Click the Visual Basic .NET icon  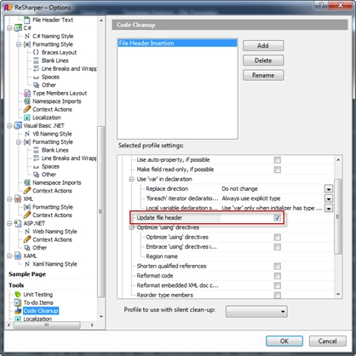(18, 125)
